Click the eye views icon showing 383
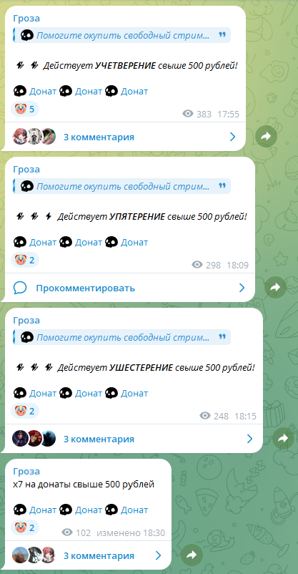298x574 pixels. tap(188, 114)
